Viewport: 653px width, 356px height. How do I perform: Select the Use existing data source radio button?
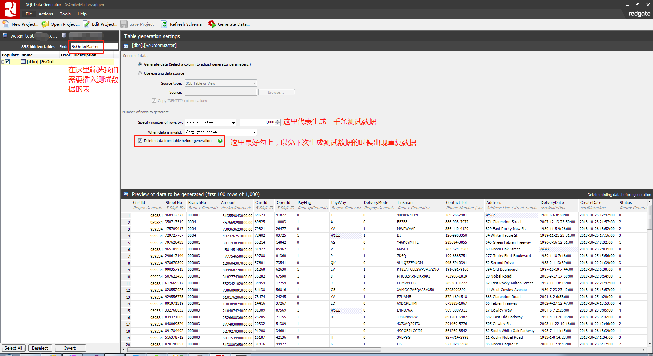(x=139, y=73)
